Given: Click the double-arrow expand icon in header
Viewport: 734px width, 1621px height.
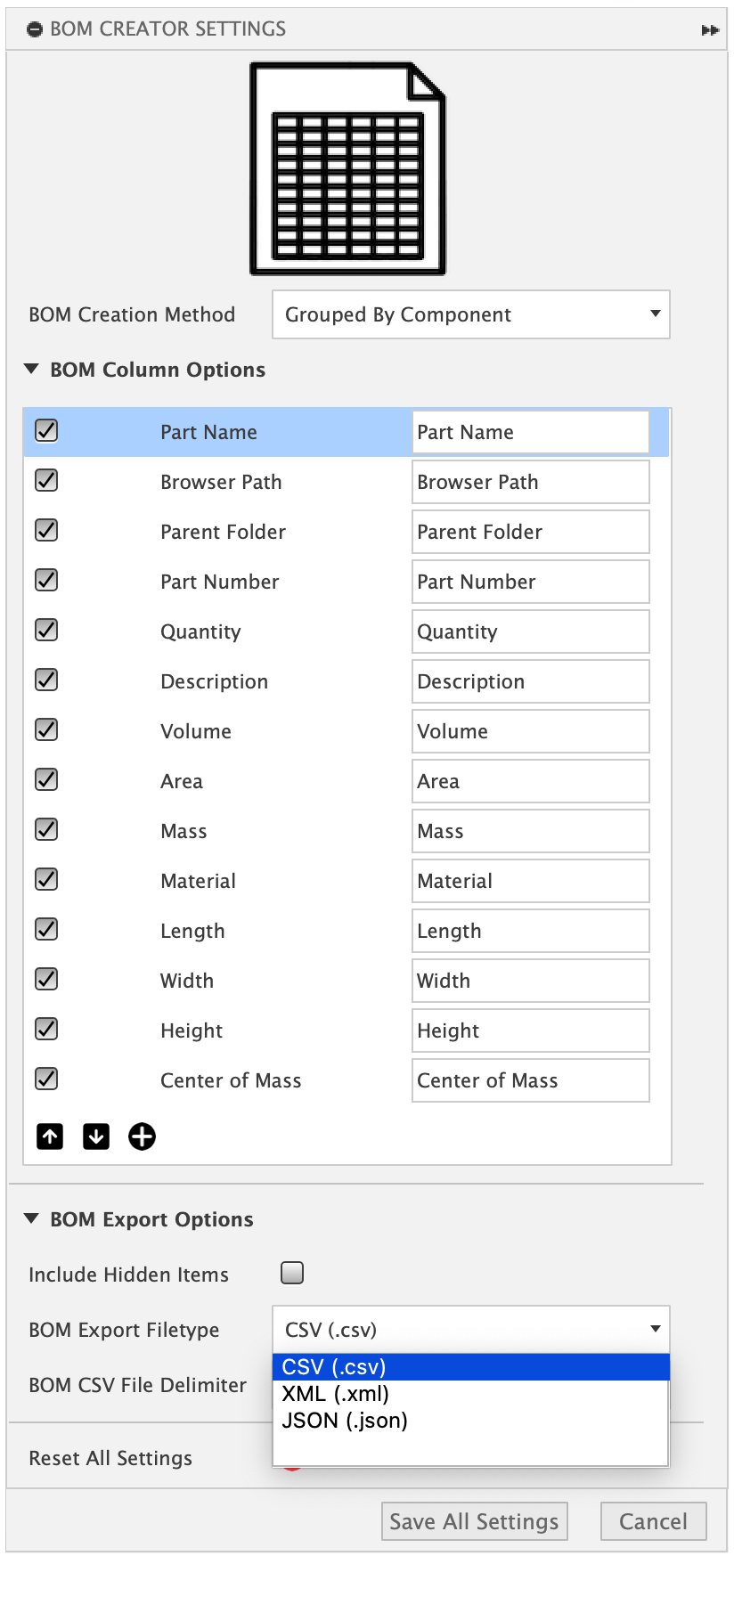Looking at the screenshot, I should 710,30.
